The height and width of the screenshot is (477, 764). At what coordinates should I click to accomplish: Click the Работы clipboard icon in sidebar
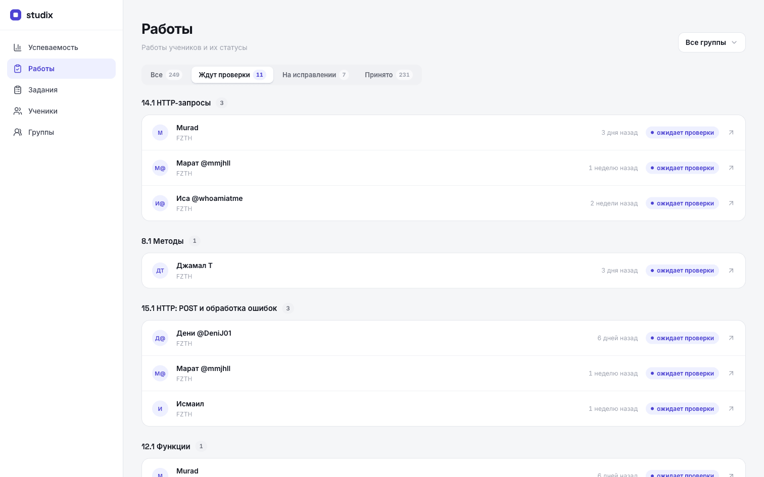18,69
